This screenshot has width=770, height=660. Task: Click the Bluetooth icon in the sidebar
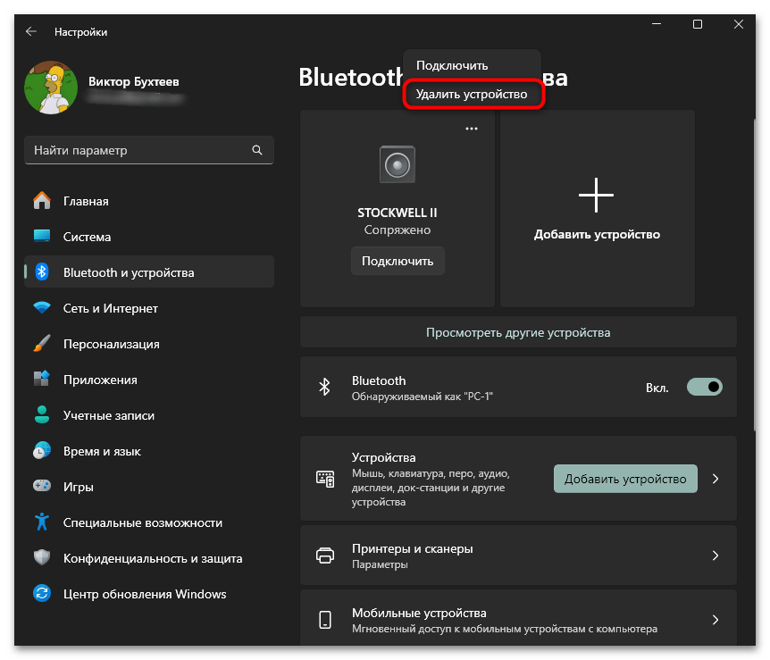(42, 272)
